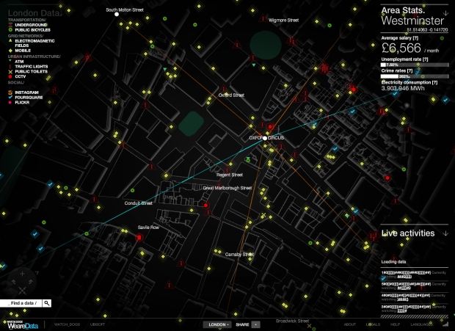Click the Savile Row label

pyautogui.click(x=148, y=228)
